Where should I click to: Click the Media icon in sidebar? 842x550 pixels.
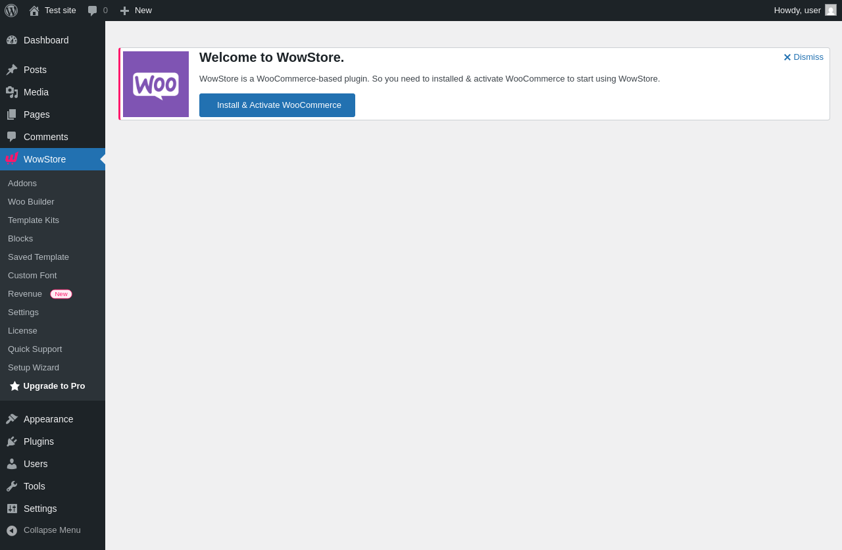[12, 92]
